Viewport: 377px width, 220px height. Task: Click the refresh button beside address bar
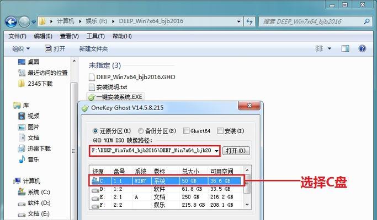point(249,21)
